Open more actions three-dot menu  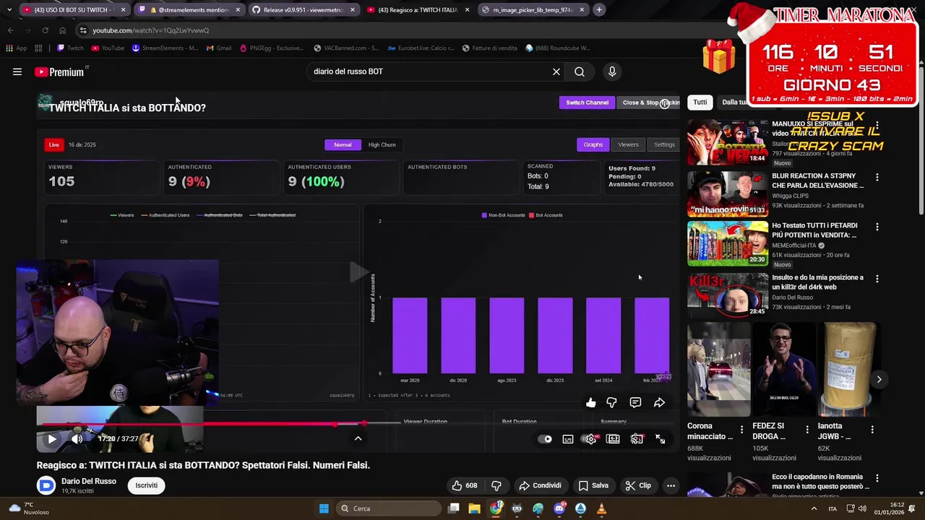point(671,485)
